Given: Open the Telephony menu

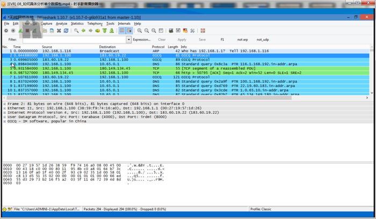Looking at the screenshot, I should tap(95, 24).
